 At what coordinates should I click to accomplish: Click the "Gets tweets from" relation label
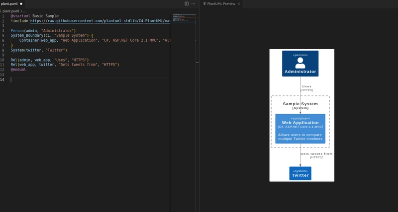click(316, 154)
